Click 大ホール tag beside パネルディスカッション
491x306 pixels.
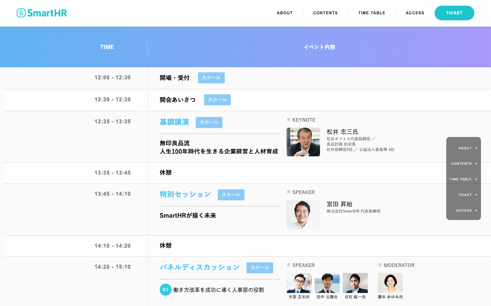click(x=260, y=268)
